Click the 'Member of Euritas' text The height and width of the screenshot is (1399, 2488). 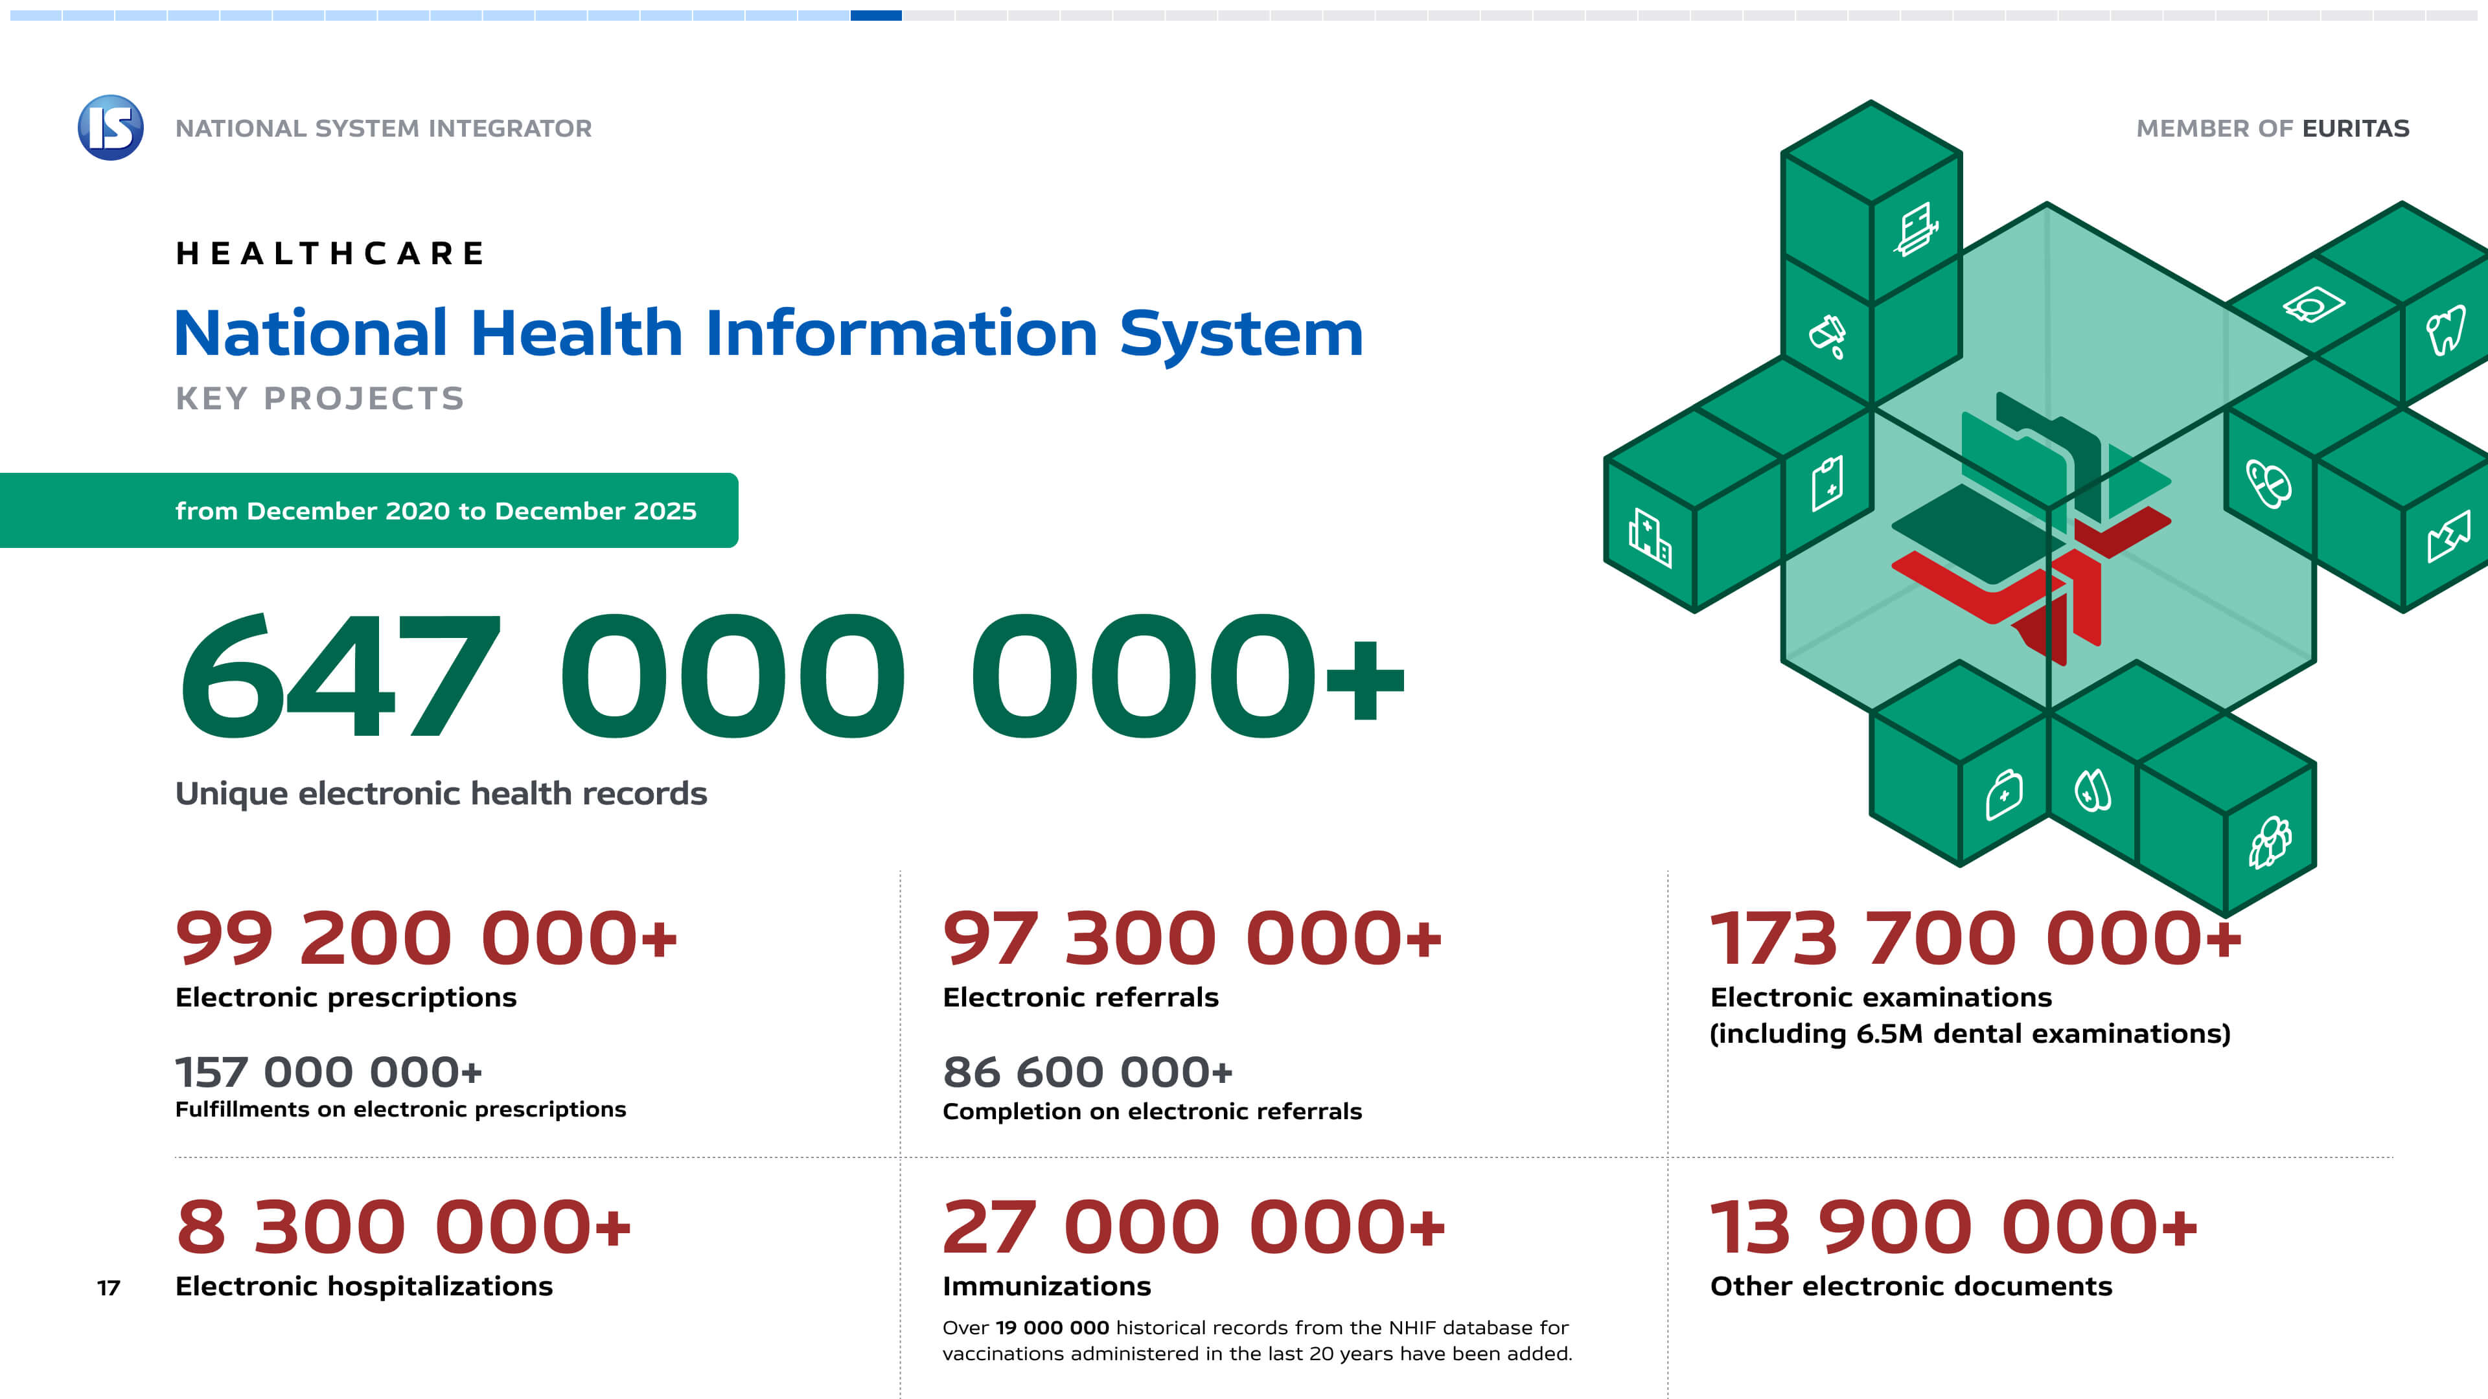click(2272, 128)
